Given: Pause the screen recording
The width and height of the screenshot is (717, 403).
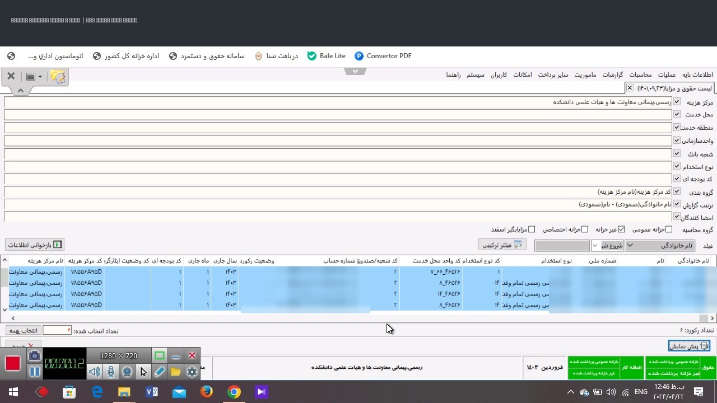Looking at the screenshot, I should click(35, 372).
